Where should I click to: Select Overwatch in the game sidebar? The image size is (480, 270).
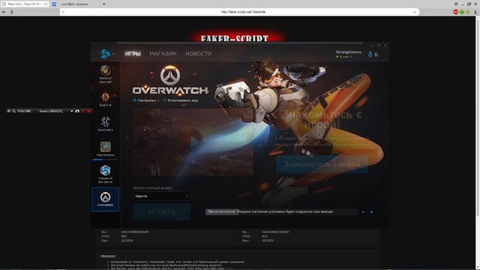pyautogui.click(x=105, y=199)
